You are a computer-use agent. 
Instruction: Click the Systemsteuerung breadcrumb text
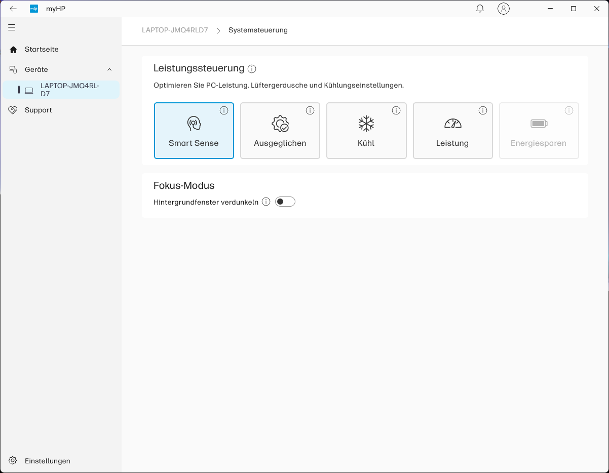pos(258,30)
